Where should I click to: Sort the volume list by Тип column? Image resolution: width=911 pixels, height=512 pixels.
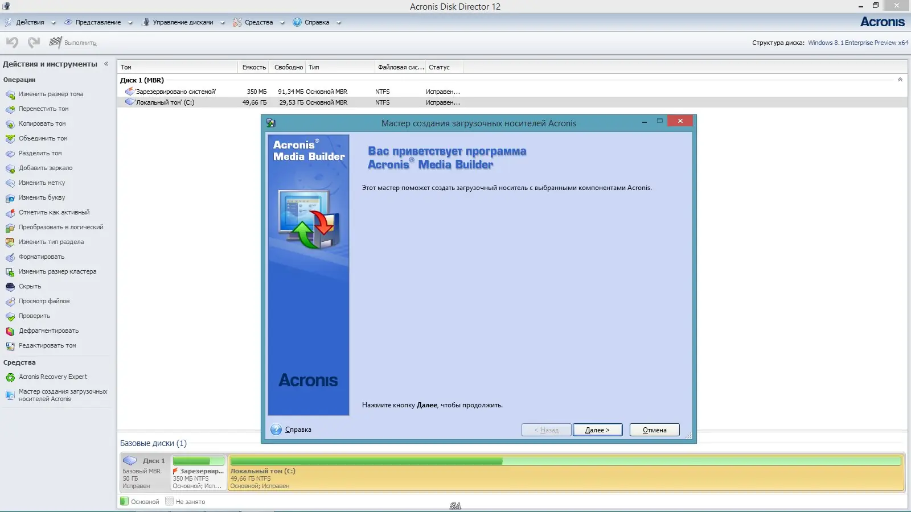pyautogui.click(x=340, y=67)
